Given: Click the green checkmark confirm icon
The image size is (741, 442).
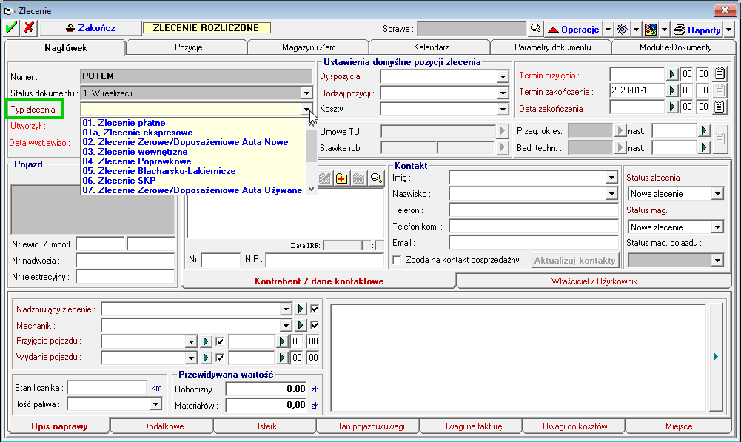Looking at the screenshot, I should [11, 28].
